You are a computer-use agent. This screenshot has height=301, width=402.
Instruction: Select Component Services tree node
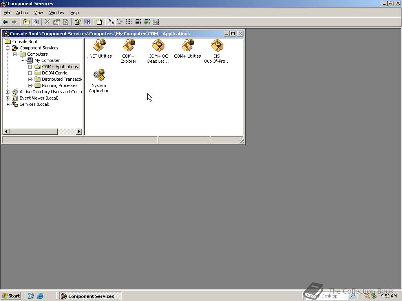pyautogui.click(x=39, y=48)
